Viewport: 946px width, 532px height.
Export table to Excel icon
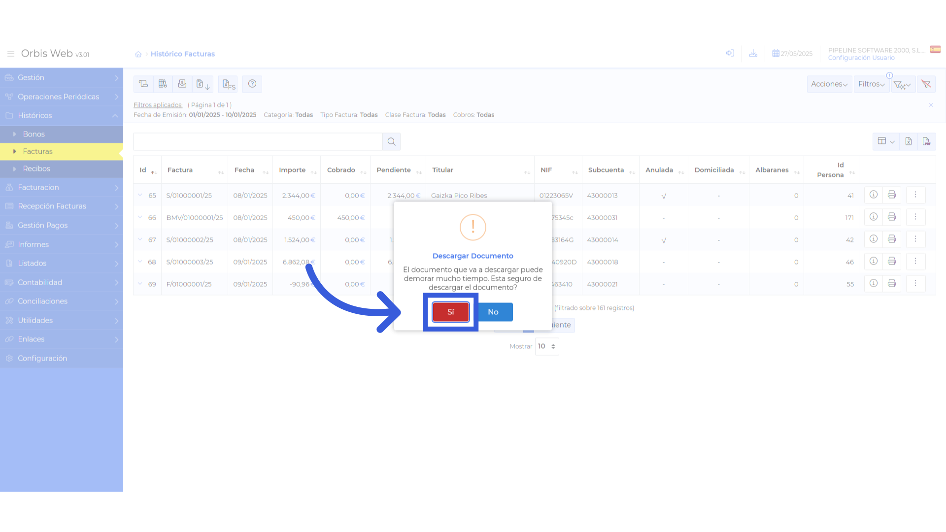coord(909,141)
